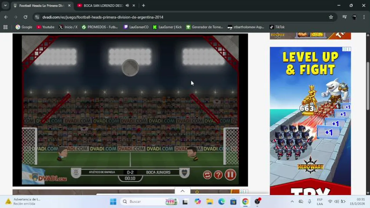Open the Advertencia weather alert widget
This screenshot has height=208, width=370.
[23, 202]
